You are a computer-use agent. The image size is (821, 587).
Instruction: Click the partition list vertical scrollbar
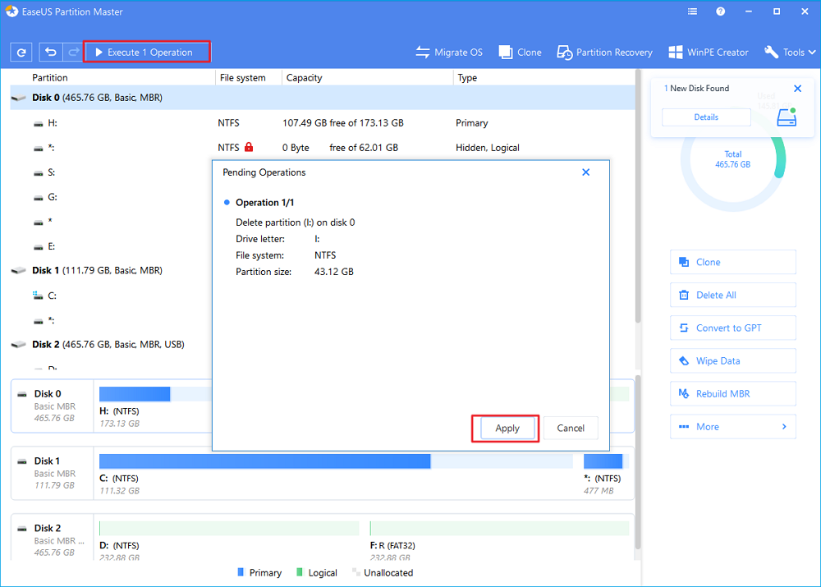coord(638,196)
